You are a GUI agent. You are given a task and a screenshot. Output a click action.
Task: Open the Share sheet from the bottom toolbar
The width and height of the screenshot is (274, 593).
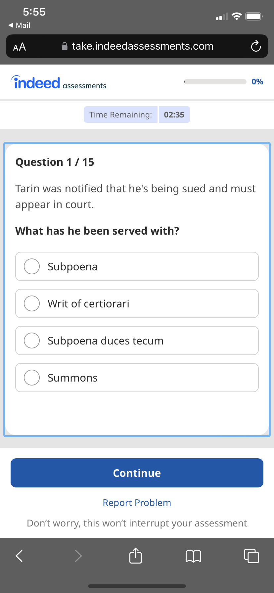point(135,556)
